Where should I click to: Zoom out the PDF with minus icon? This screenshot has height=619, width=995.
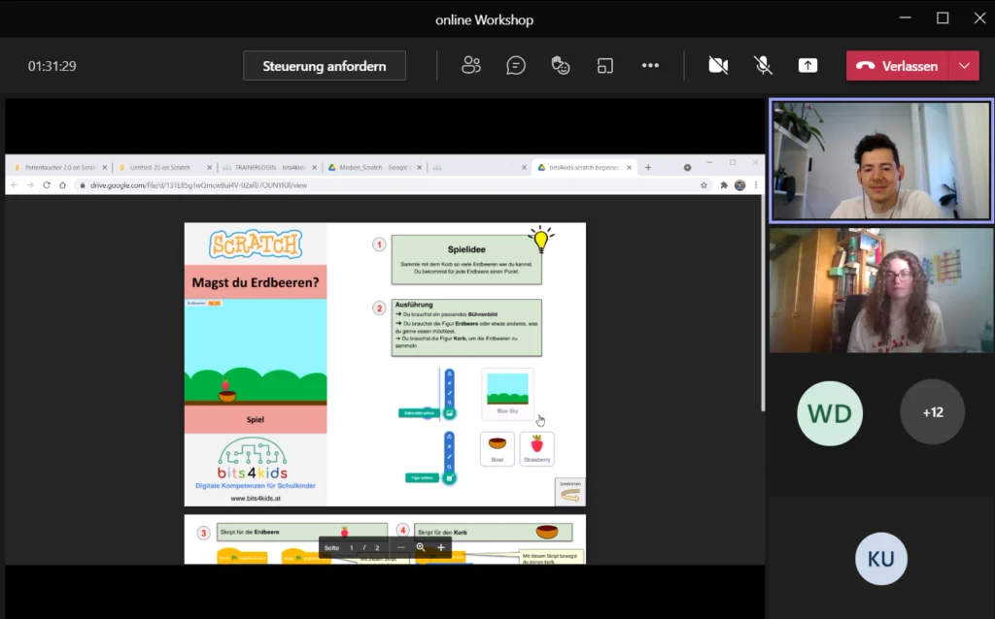[x=400, y=547]
